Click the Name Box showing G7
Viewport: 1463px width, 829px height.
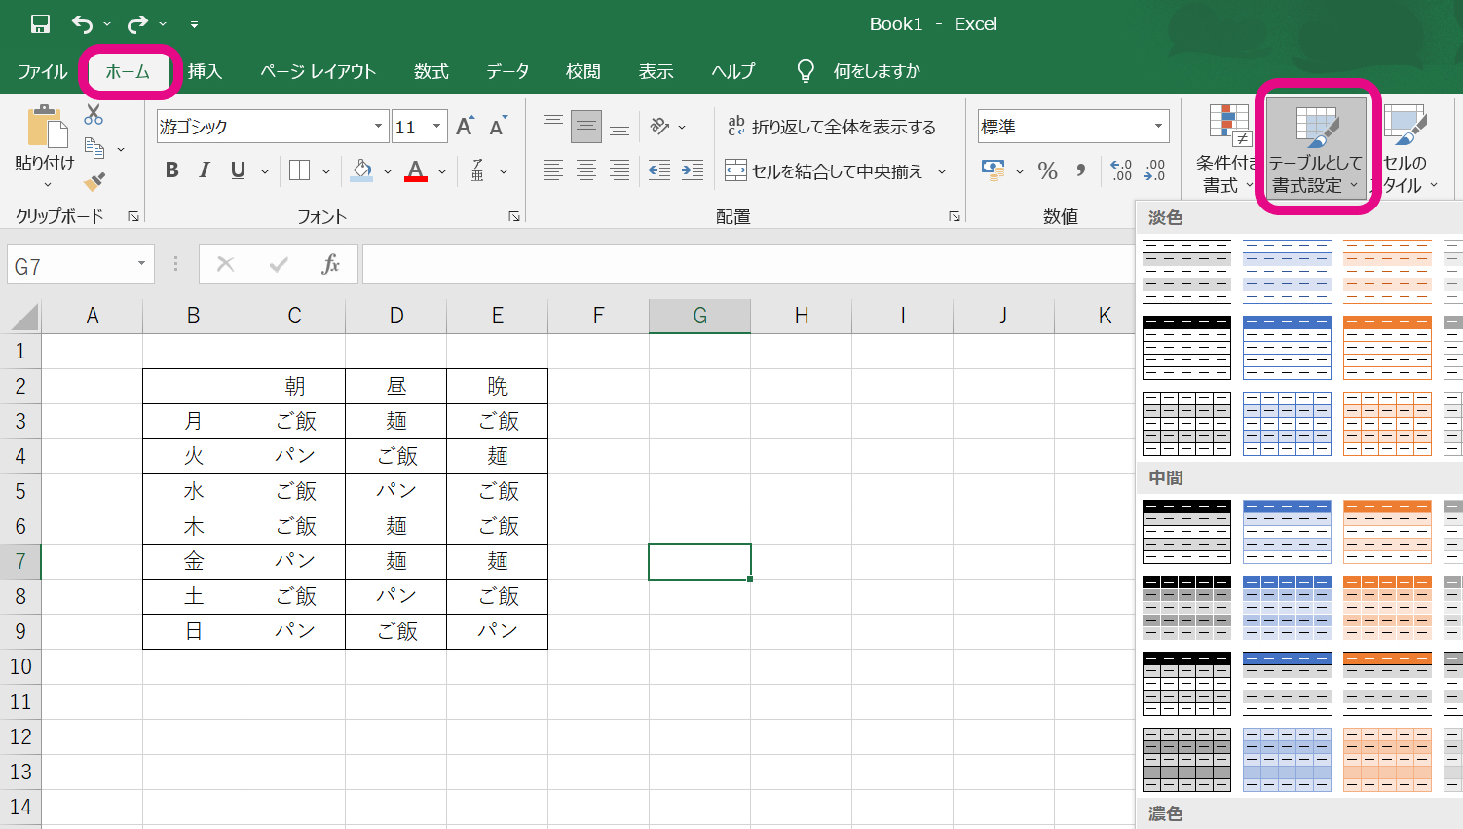click(68, 266)
